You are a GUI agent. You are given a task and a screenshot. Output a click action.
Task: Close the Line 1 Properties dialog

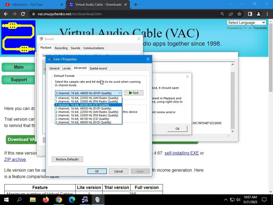pos(148,59)
